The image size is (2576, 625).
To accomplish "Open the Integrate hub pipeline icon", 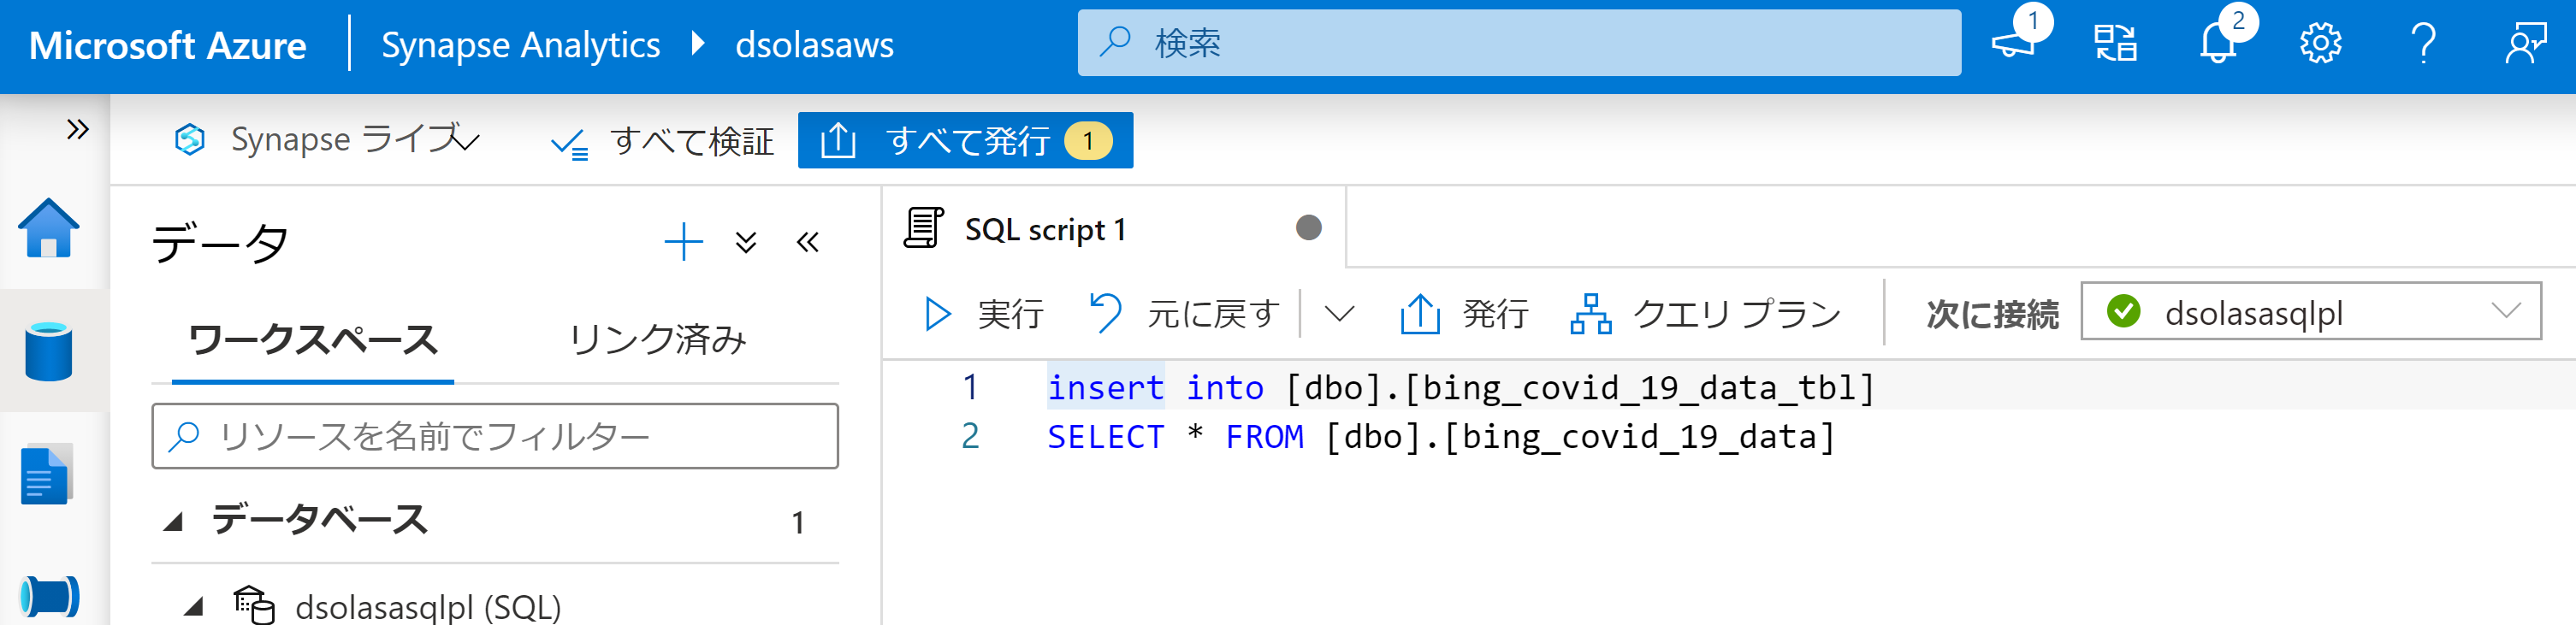I will (x=48, y=596).
